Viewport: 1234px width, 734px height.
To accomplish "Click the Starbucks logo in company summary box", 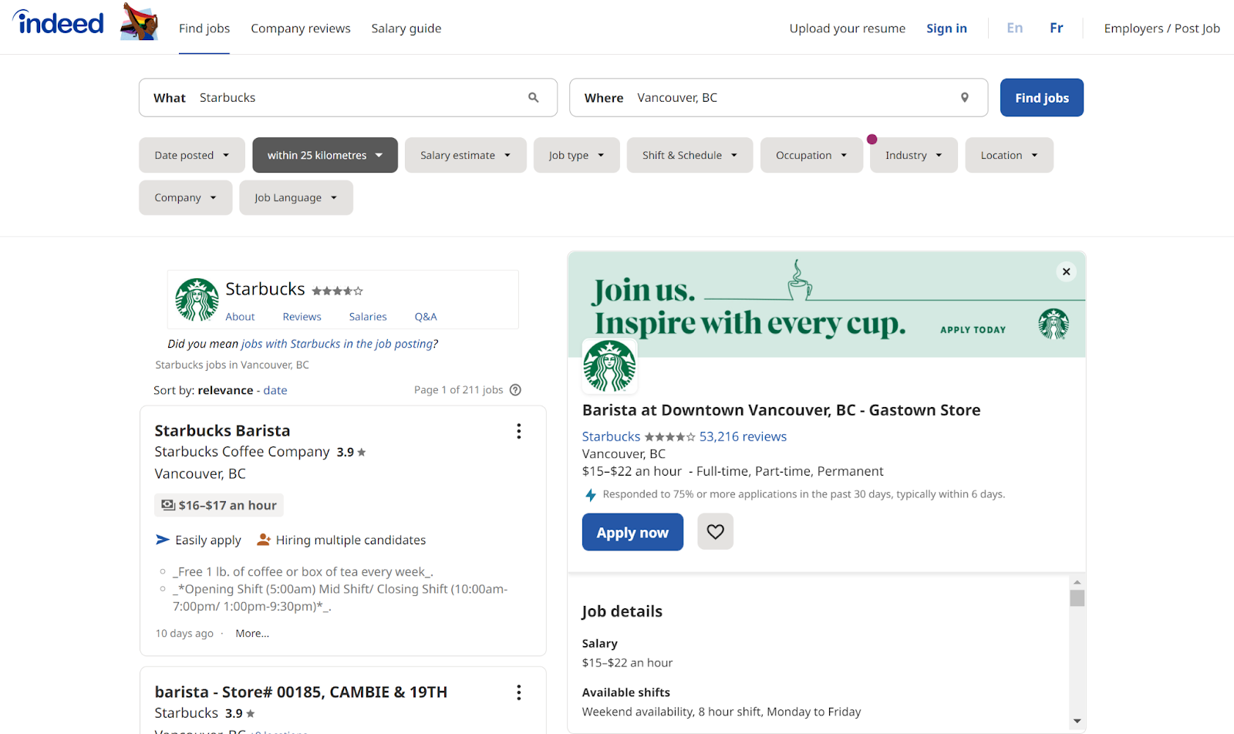I will pos(197,300).
